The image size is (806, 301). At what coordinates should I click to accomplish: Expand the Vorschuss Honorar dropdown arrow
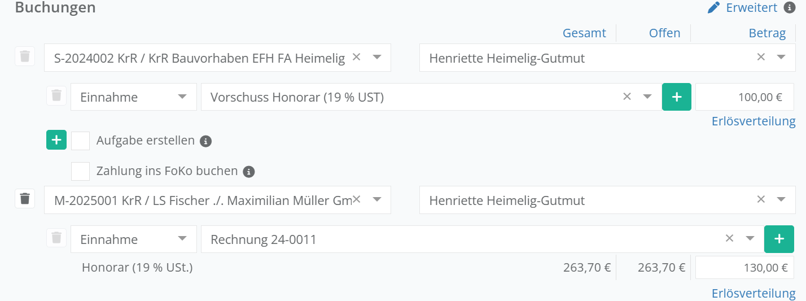click(647, 97)
